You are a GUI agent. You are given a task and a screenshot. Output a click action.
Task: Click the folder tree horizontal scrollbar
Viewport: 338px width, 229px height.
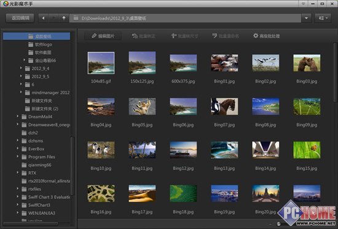[x=31, y=224]
